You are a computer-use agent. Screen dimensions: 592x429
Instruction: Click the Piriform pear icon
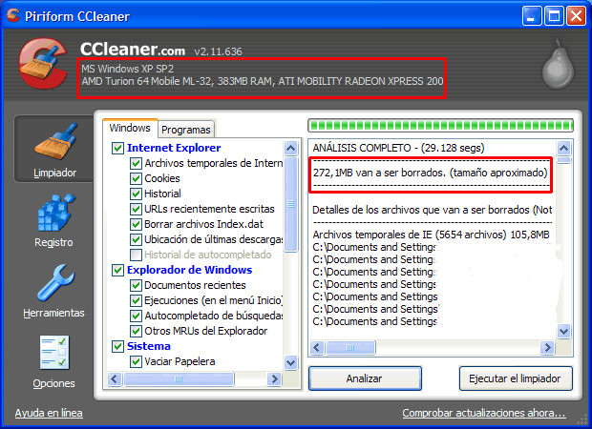click(x=558, y=64)
